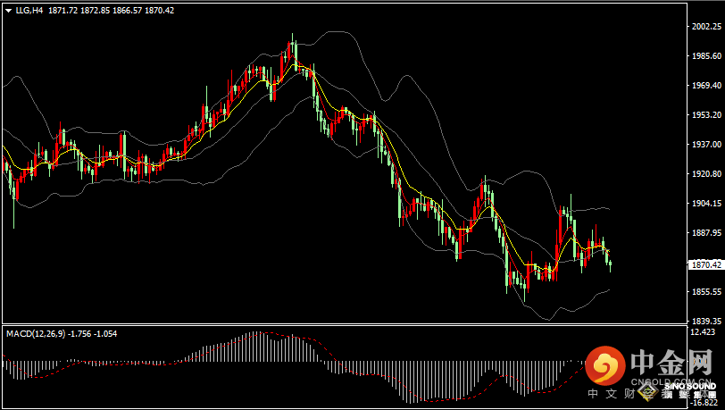Image resolution: width=725 pixels, height=410 pixels.
Task: Click the 1953.20 price scale label
Action: point(706,115)
